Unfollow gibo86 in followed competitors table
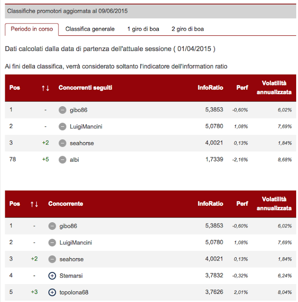The width and height of the screenshot is (298, 302). 62,110
